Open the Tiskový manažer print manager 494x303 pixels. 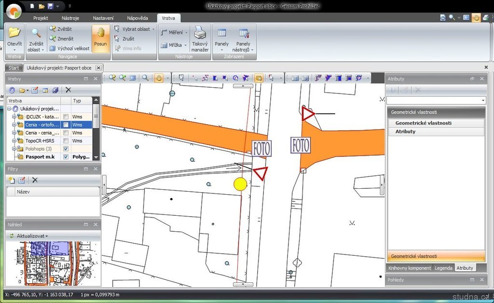point(200,39)
